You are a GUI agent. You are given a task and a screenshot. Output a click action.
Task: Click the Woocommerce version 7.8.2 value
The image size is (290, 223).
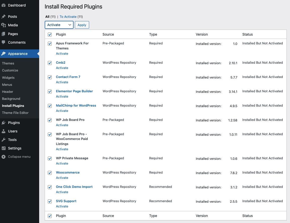234,173
